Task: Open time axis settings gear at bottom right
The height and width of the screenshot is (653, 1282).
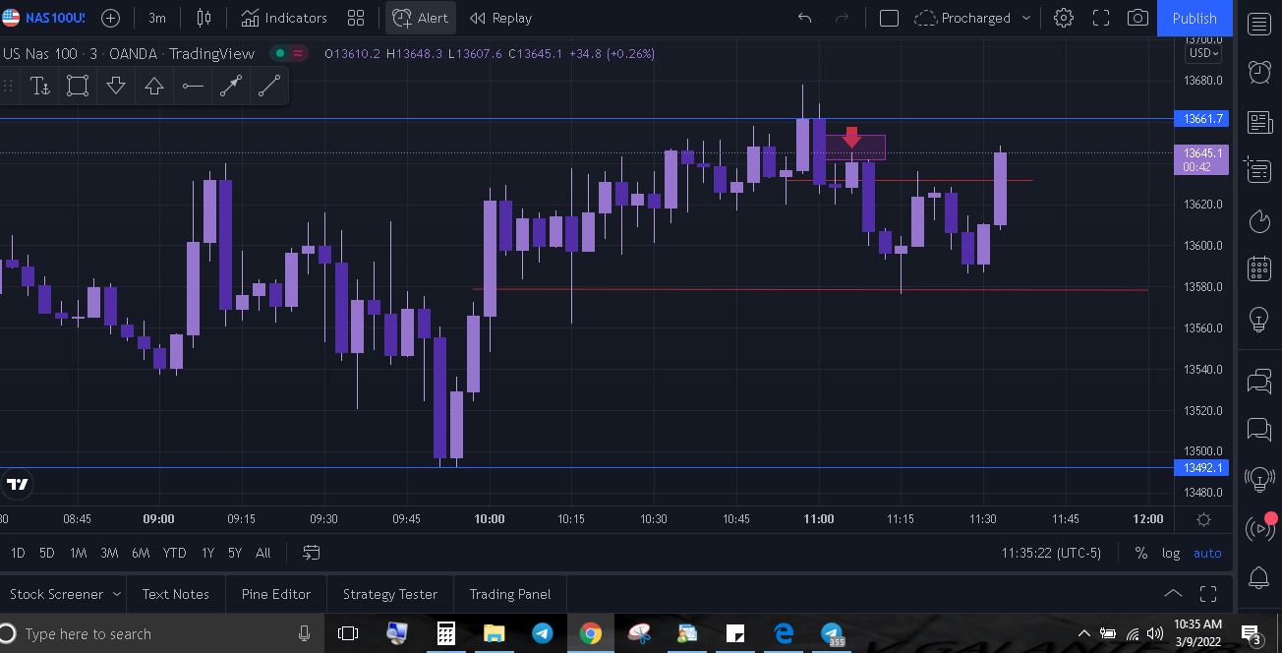Action: 1203,519
